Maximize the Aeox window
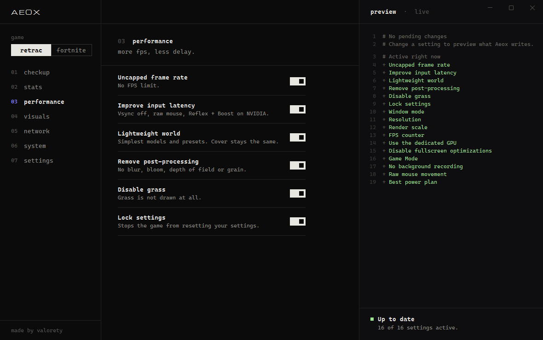The height and width of the screenshot is (340, 543). click(x=511, y=8)
